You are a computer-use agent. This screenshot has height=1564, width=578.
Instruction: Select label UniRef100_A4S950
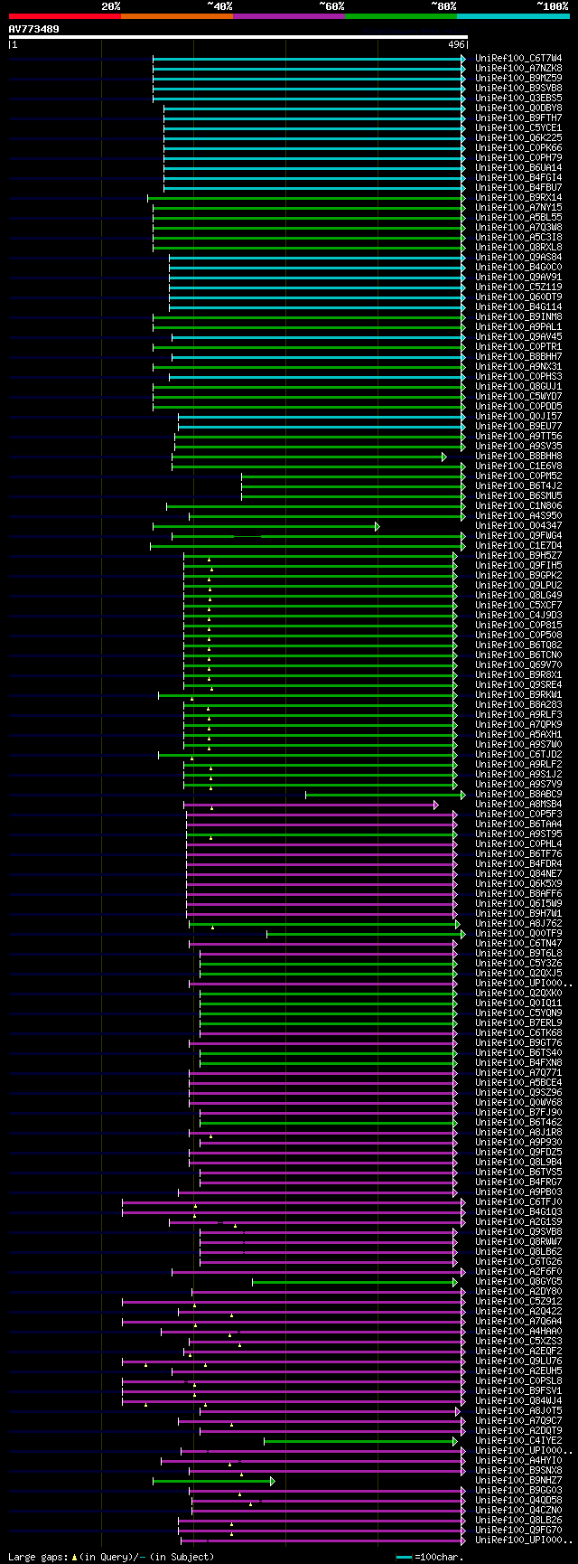518,516
